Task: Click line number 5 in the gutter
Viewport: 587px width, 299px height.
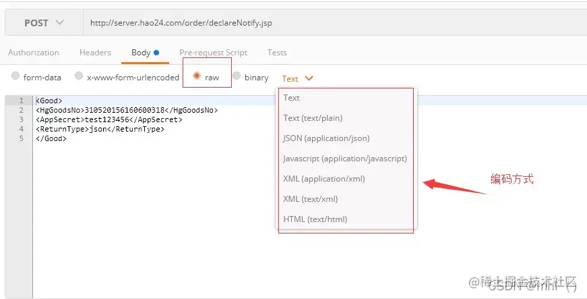Action: [x=22, y=138]
